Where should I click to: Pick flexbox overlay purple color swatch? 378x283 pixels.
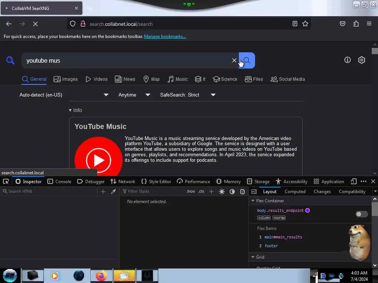coord(307,210)
